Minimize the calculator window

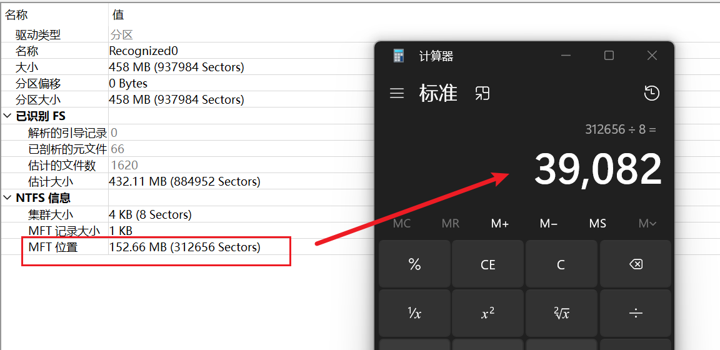(x=566, y=56)
